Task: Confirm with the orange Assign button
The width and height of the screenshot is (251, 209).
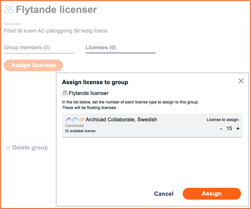Action: pyautogui.click(x=212, y=194)
